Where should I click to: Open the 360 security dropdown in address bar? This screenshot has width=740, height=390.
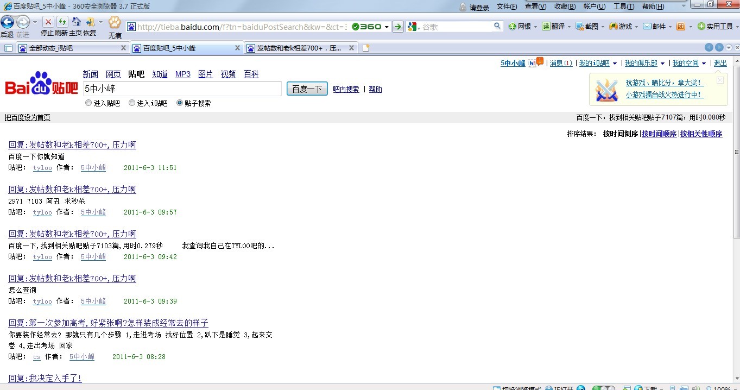[x=387, y=27]
